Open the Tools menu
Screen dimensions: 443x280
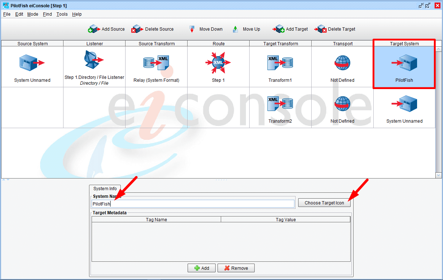point(62,14)
